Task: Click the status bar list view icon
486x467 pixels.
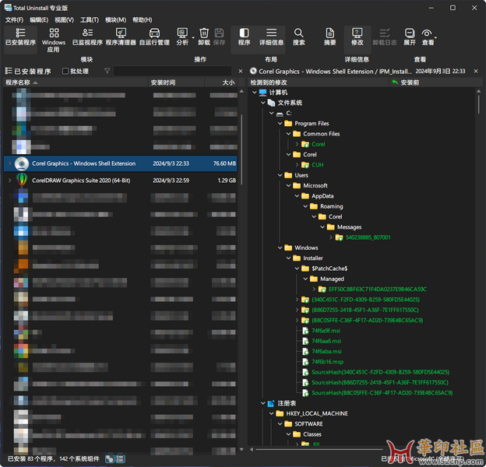Action: tap(121, 459)
